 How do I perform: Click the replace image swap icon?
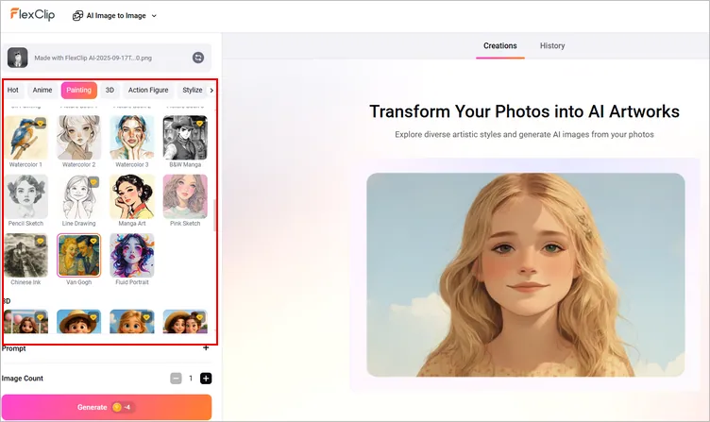point(198,58)
